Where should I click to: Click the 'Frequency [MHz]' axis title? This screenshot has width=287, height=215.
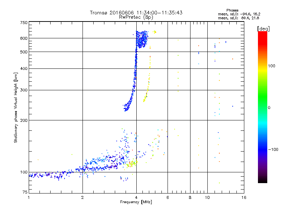[136, 202]
